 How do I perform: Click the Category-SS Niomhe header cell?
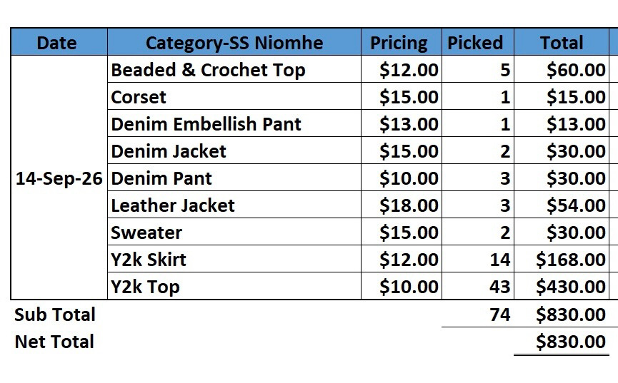234,42
